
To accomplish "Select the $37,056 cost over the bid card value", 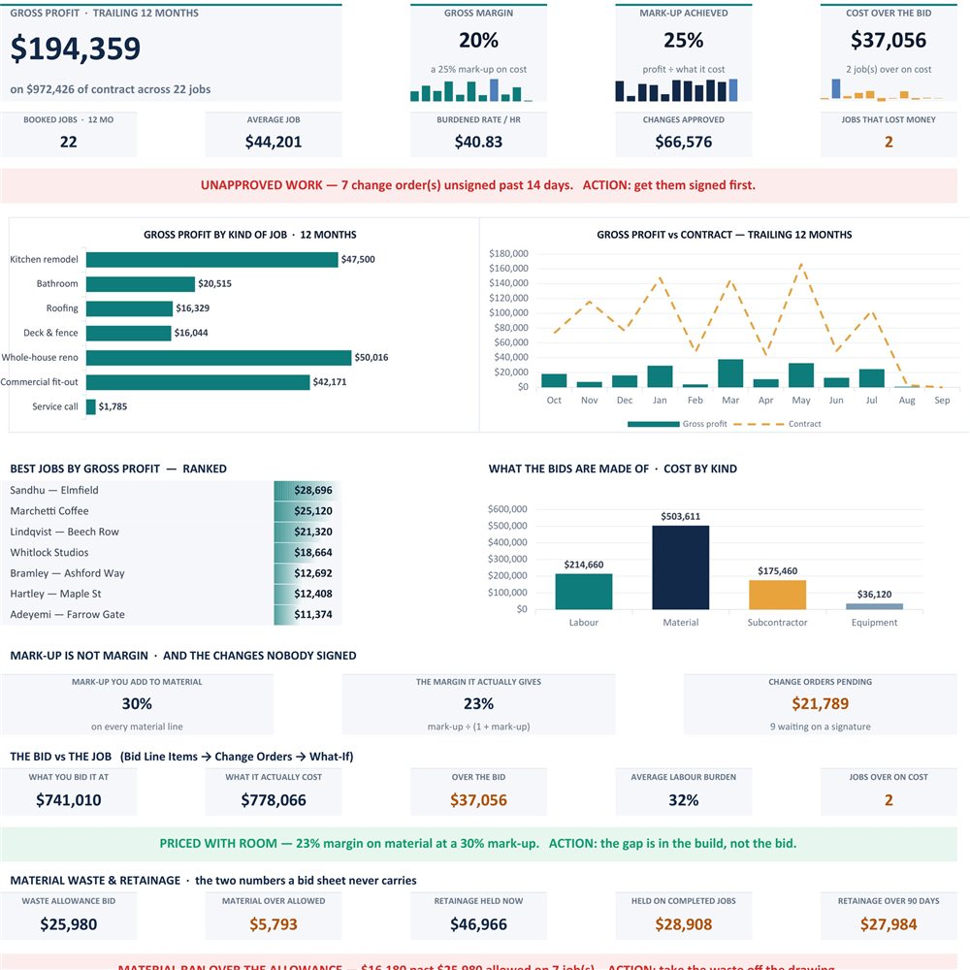I will point(889,40).
